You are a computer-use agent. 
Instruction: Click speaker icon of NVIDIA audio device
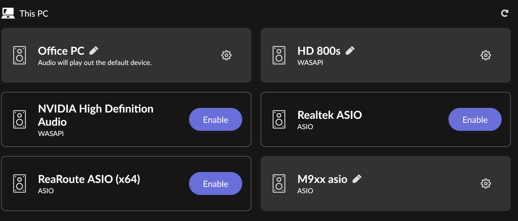[x=20, y=119]
